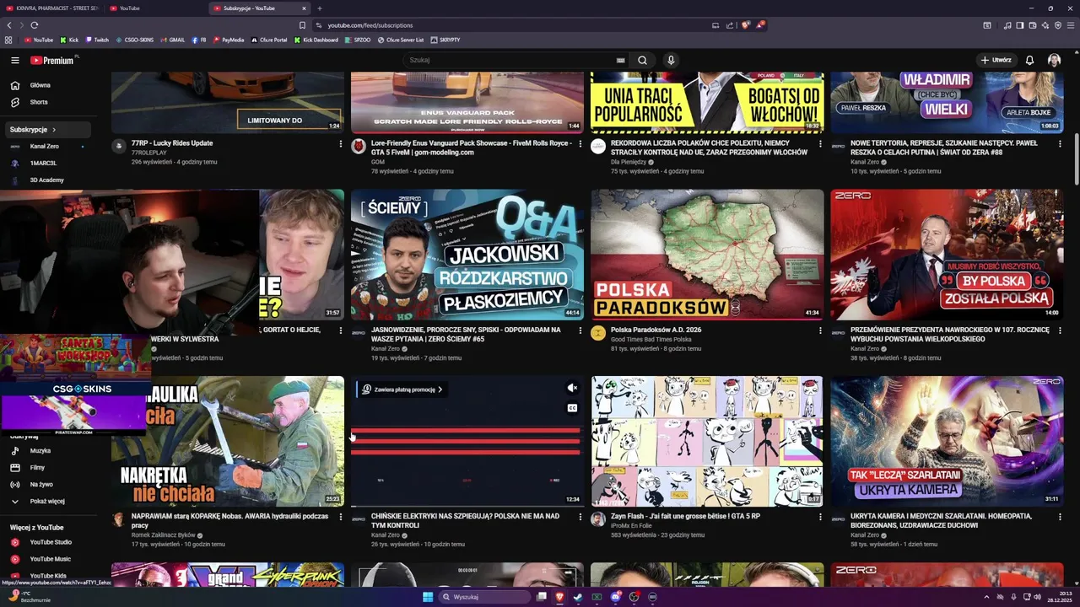Open the Kick bookmark
Viewport: 1080px width, 607px height.
click(69, 40)
